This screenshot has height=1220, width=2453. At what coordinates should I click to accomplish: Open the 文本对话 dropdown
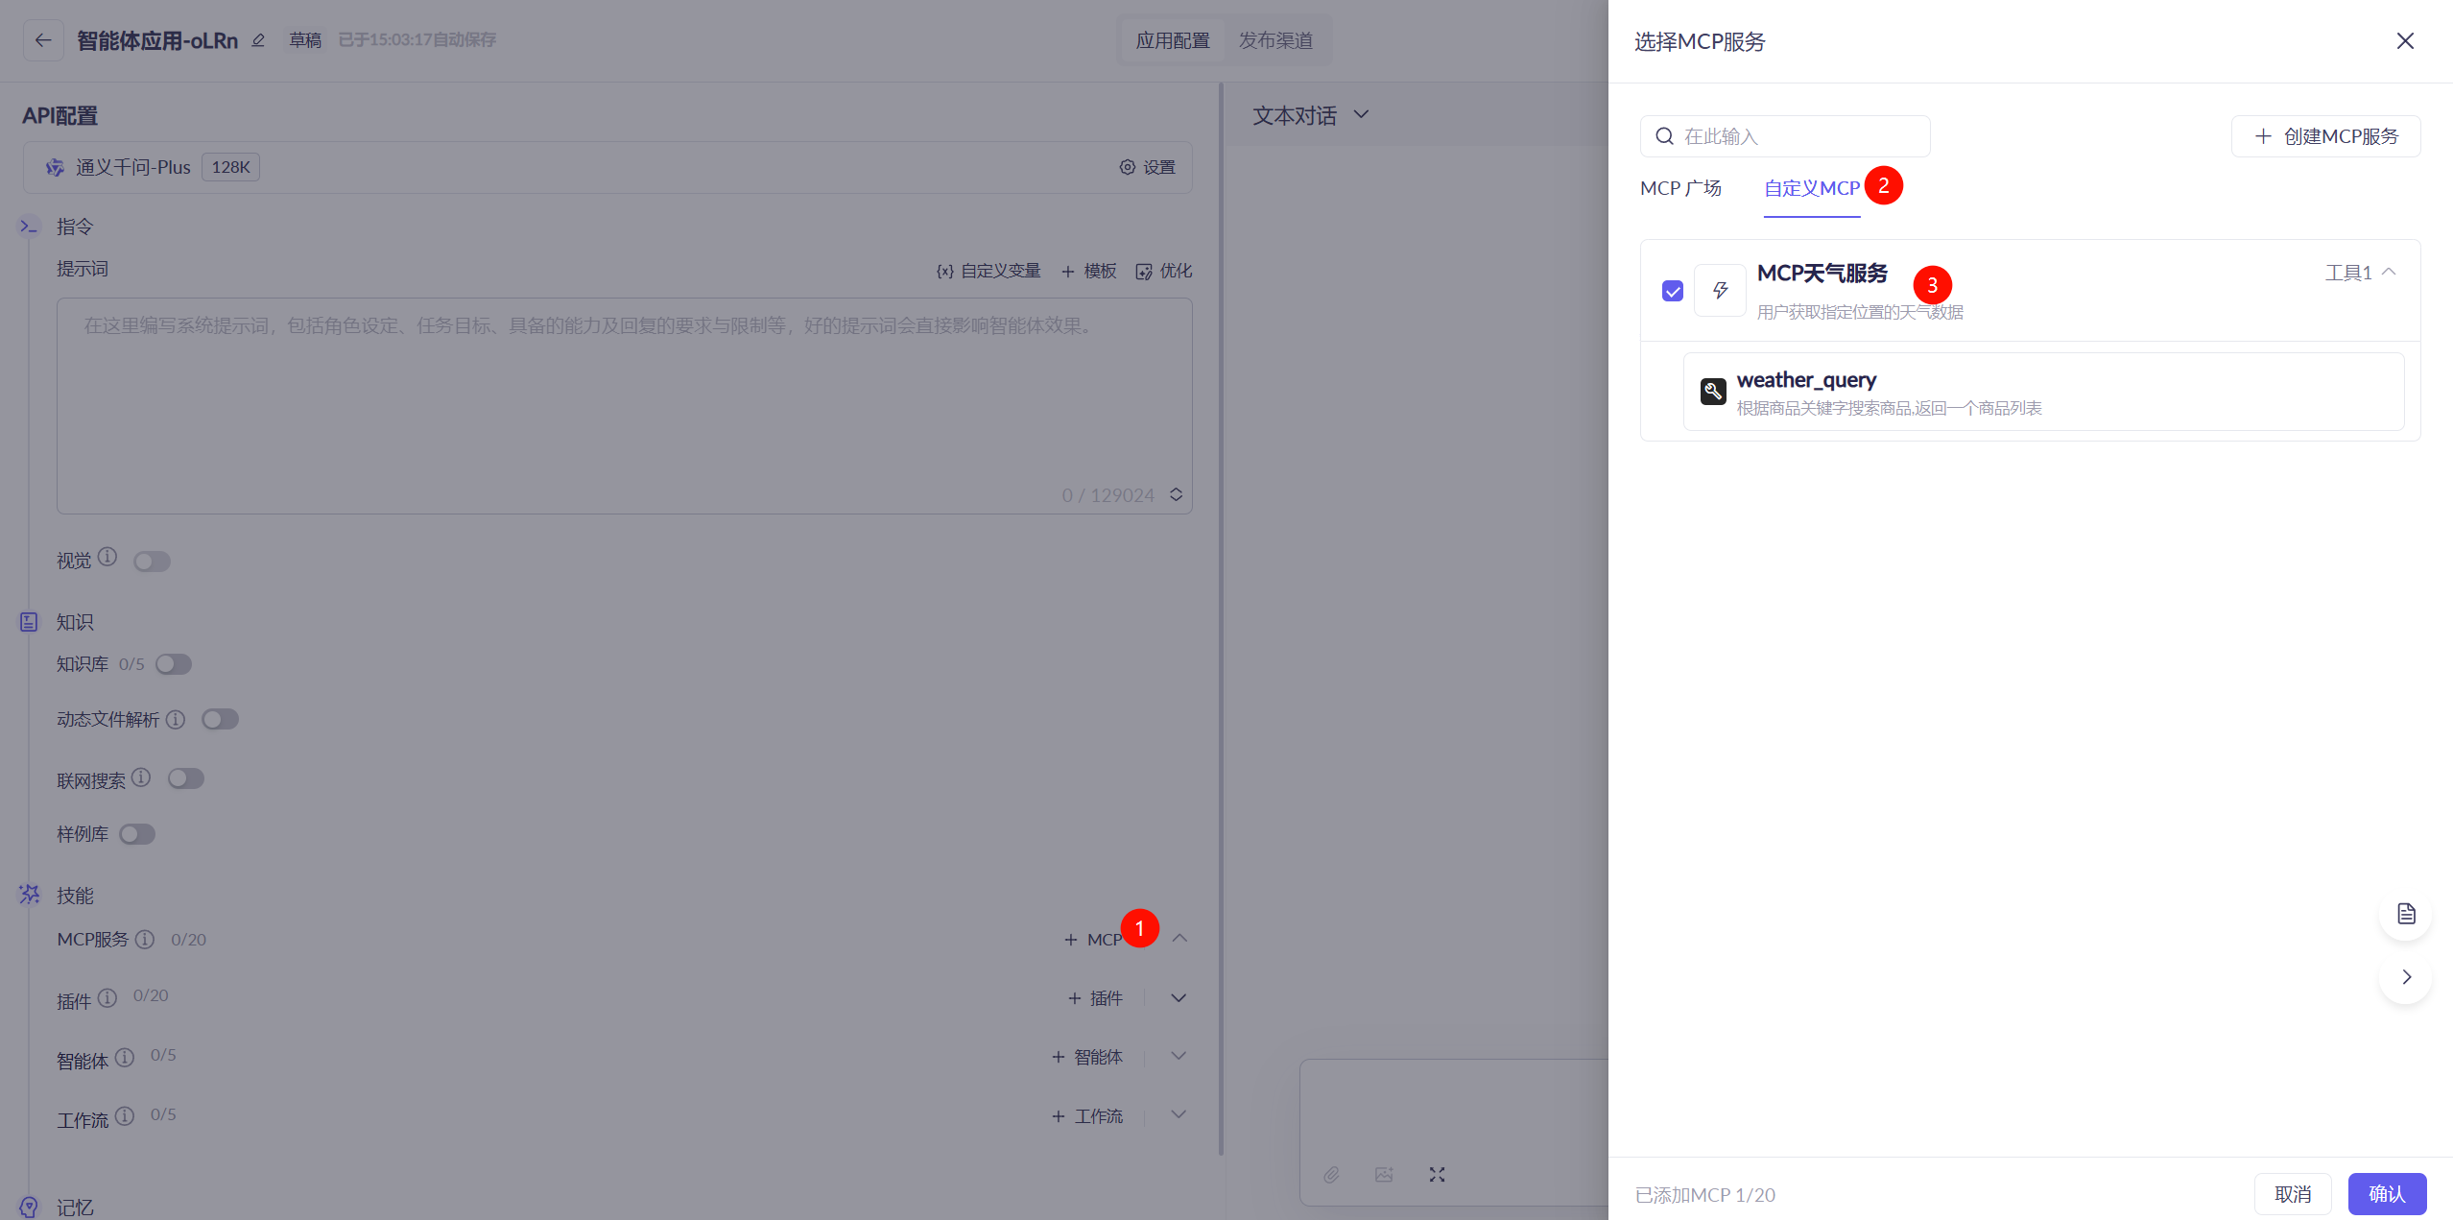click(x=1310, y=116)
